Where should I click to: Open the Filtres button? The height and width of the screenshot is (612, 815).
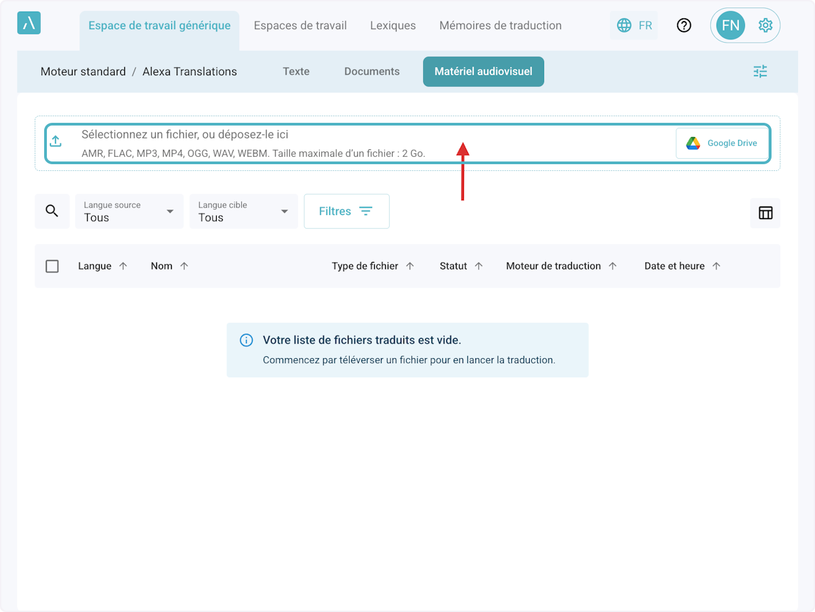pyautogui.click(x=346, y=211)
